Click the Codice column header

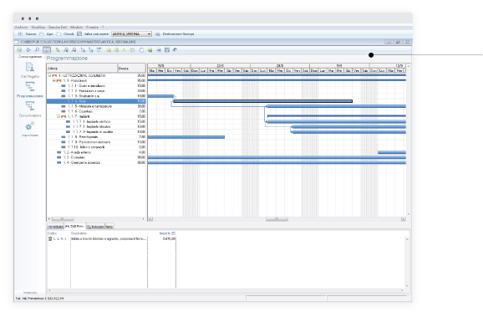pyautogui.click(x=53, y=233)
